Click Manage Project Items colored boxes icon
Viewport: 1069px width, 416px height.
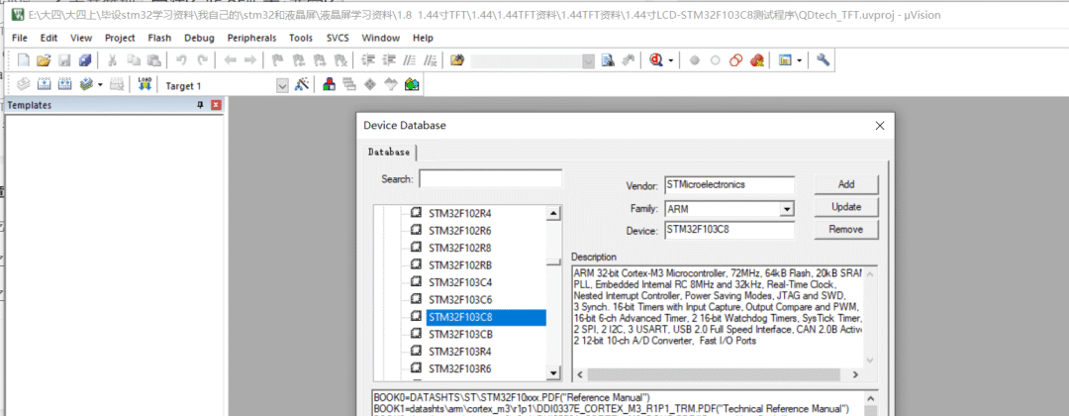pos(330,85)
